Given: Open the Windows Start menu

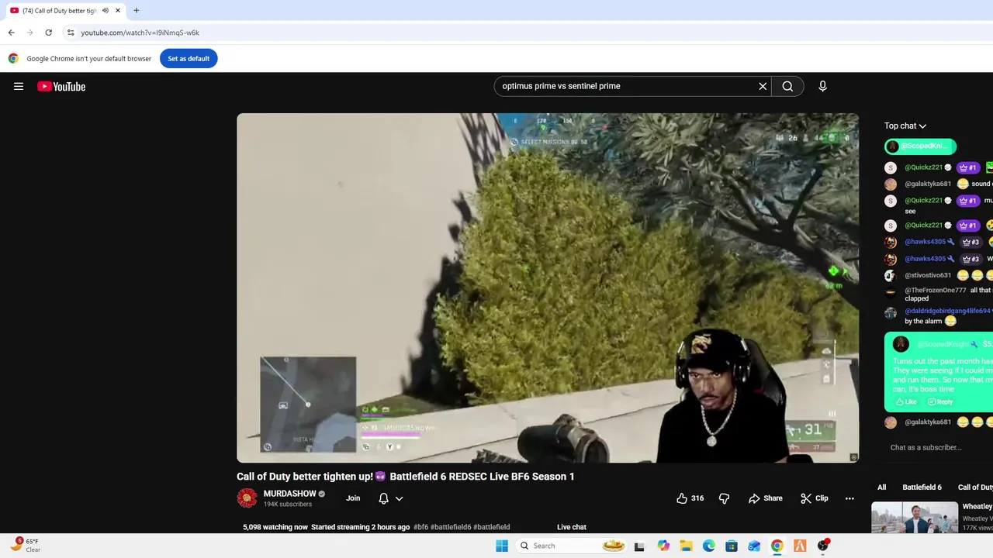Looking at the screenshot, I should tap(502, 546).
